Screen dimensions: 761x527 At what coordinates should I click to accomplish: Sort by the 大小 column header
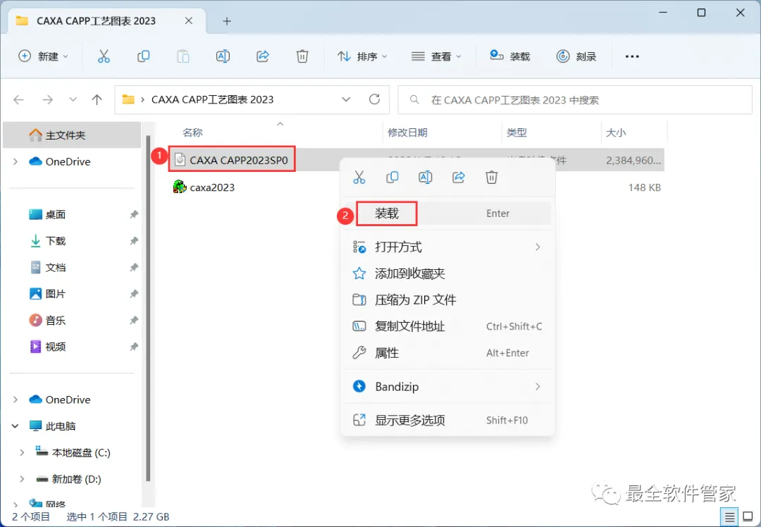click(x=616, y=132)
